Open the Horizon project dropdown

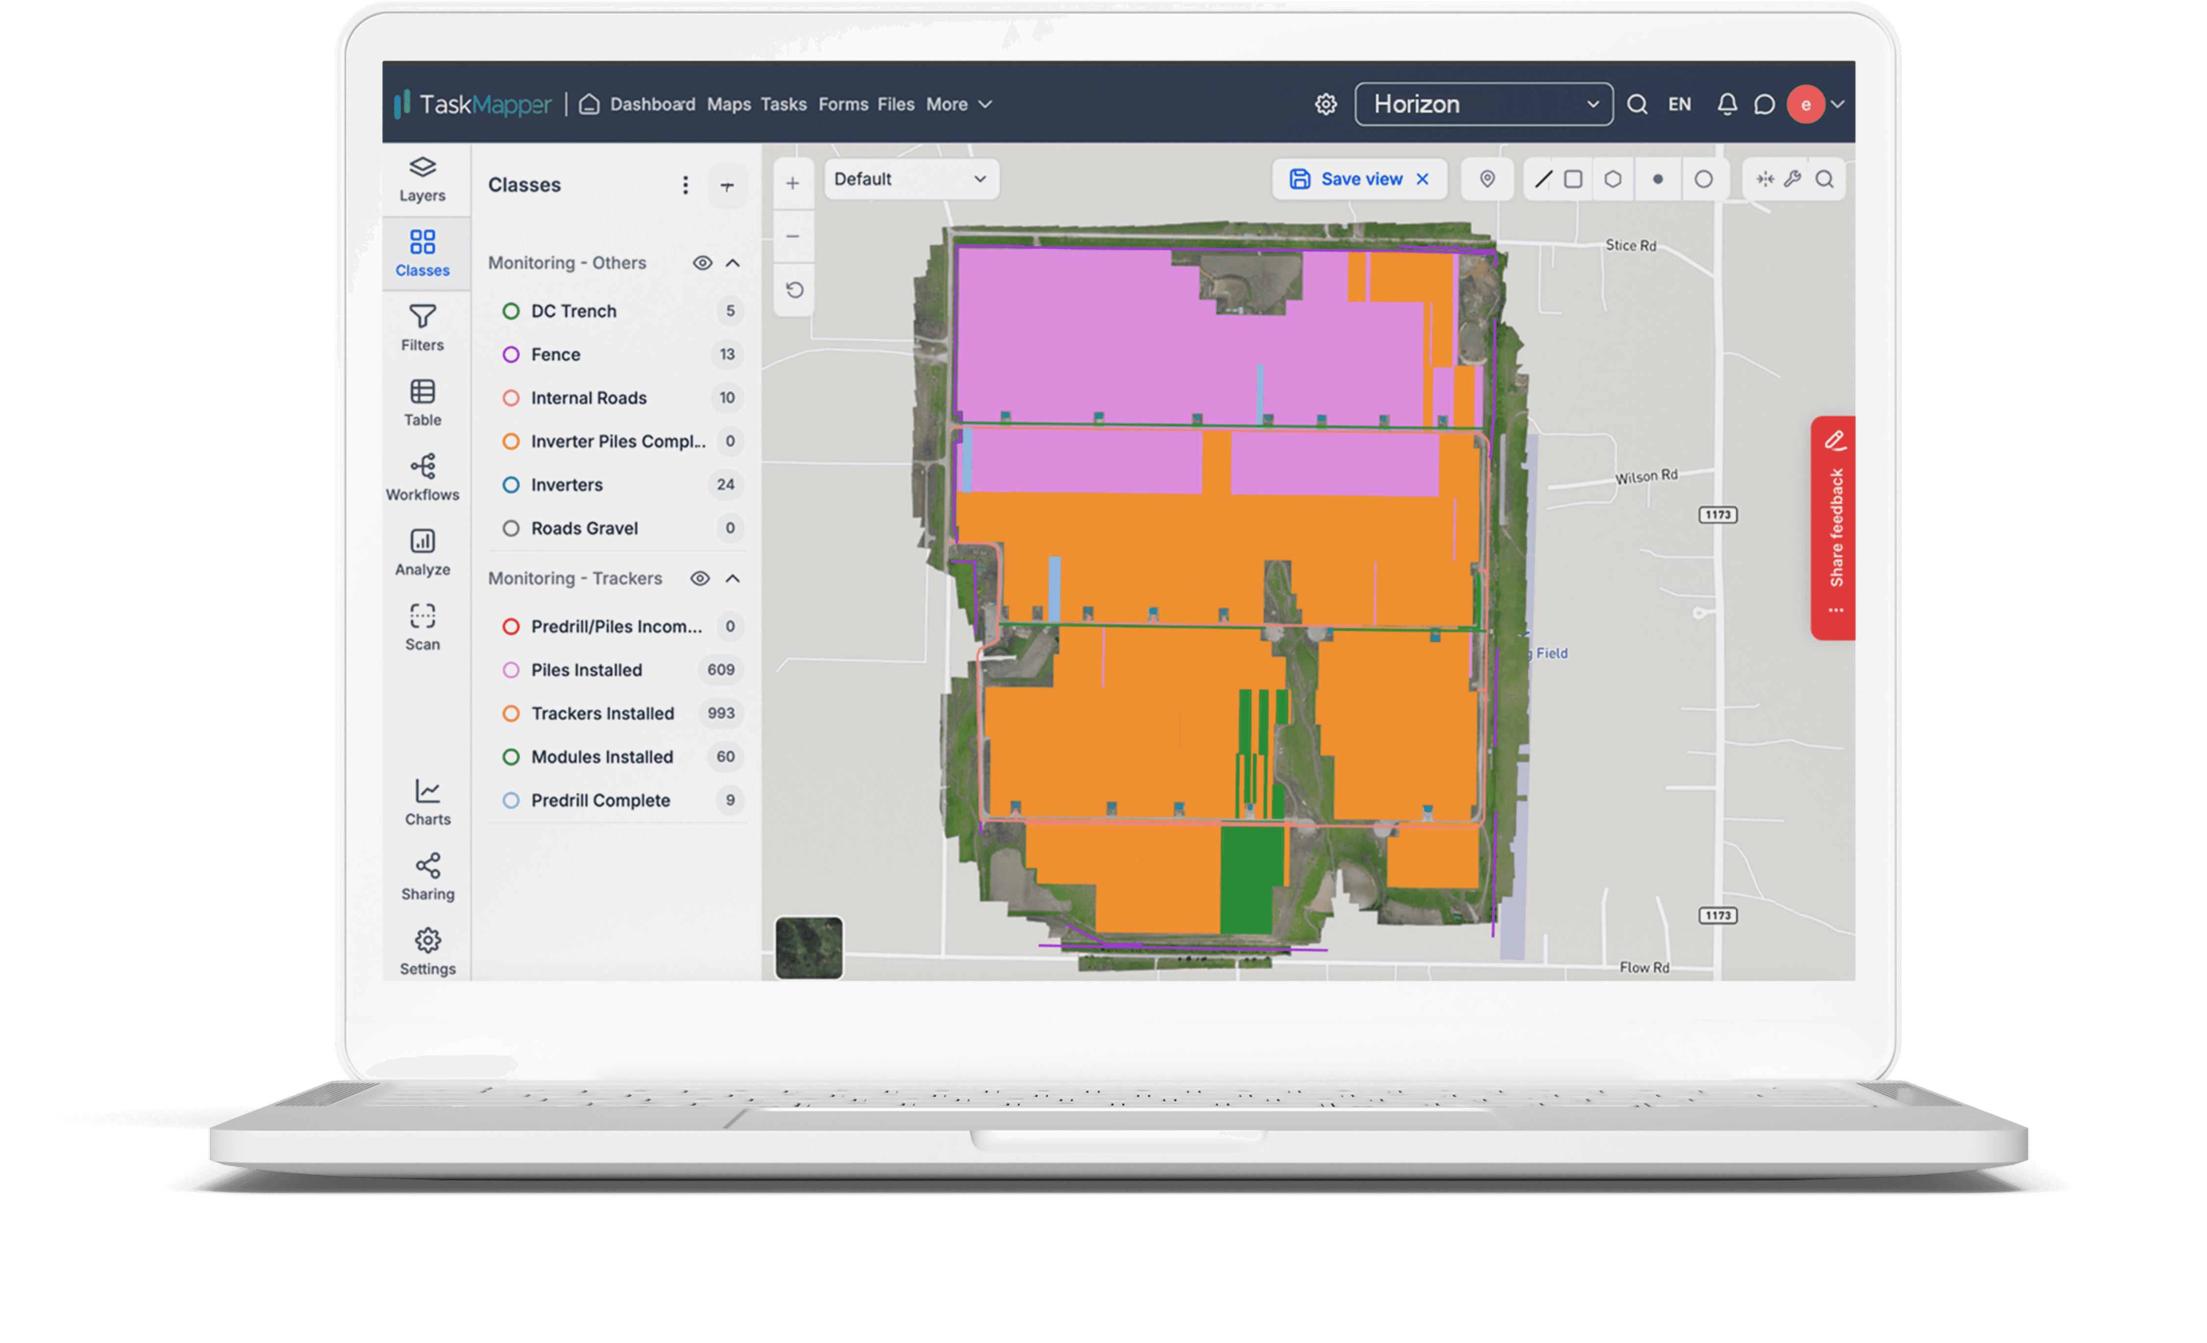click(x=1483, y=104)
